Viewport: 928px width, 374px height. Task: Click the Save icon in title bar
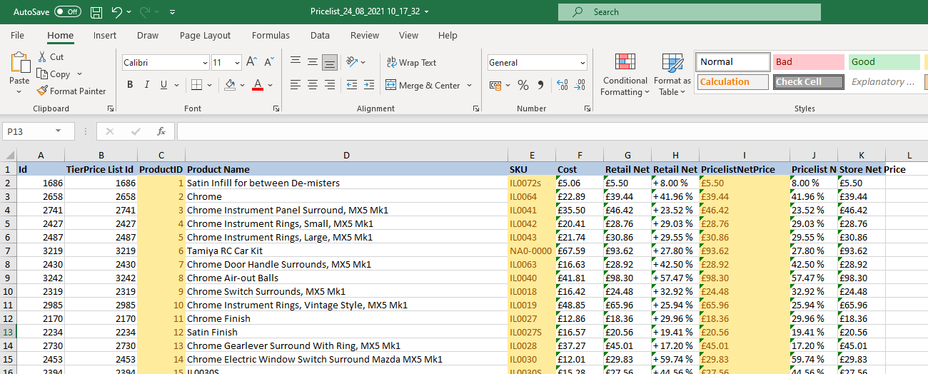(x=96, y=12)
